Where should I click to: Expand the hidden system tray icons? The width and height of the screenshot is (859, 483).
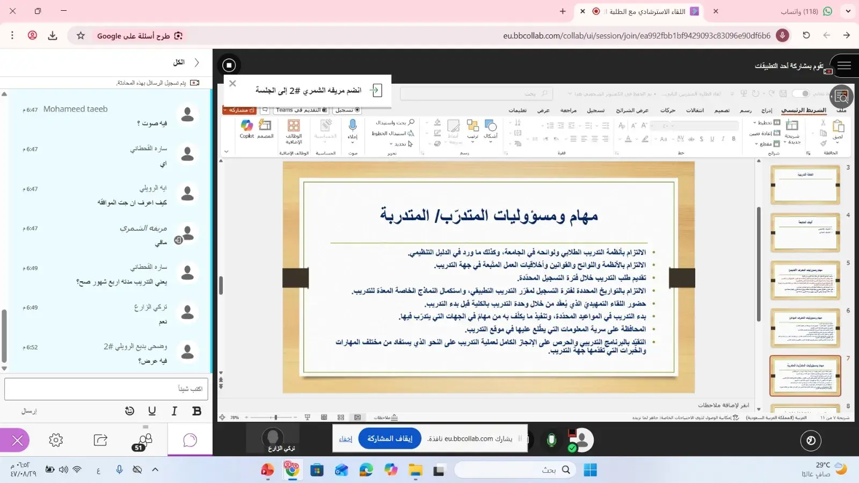coord(155,470)
